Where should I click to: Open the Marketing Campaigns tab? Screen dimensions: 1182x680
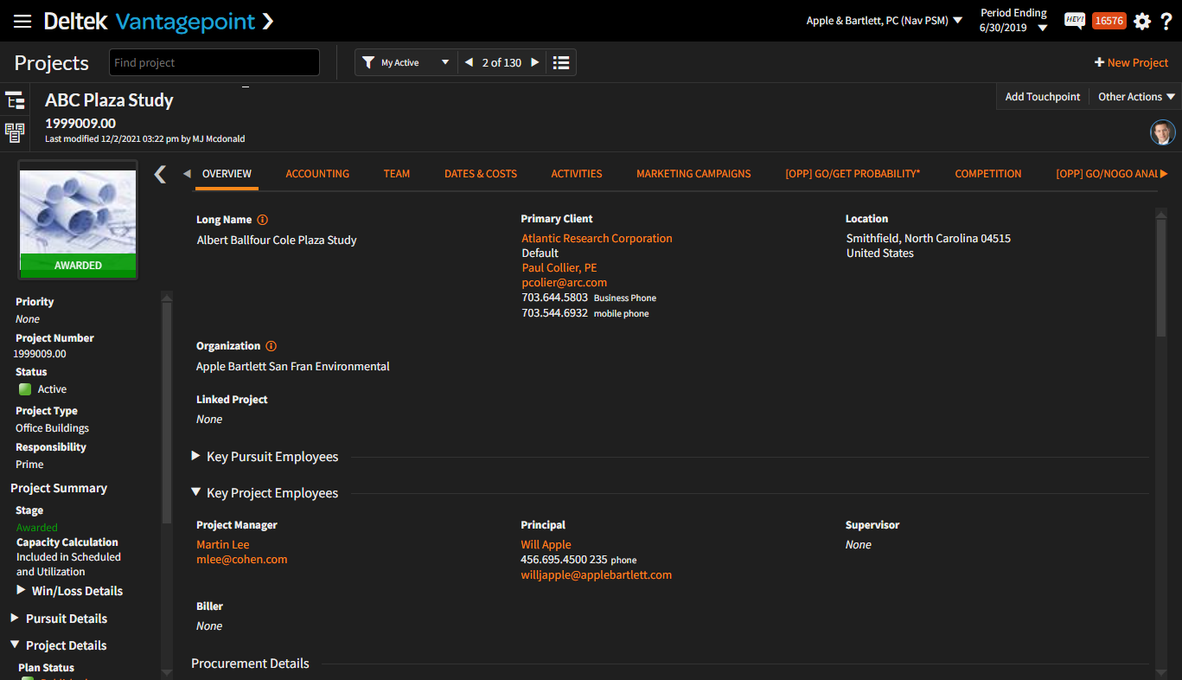693,174
